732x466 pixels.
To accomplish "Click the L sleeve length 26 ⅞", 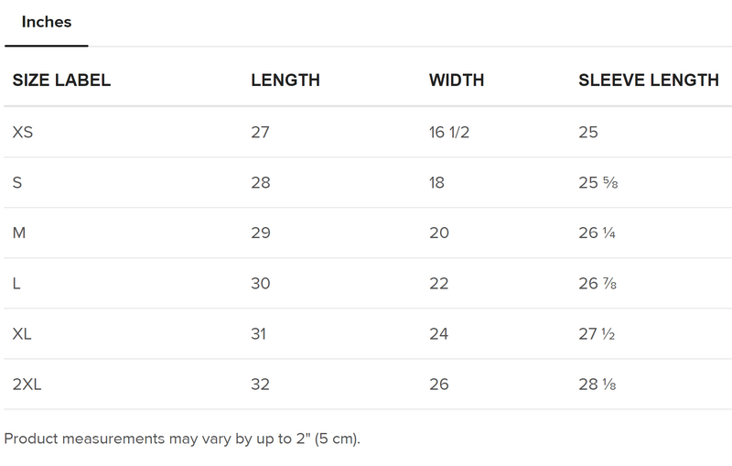I will 596,284.
